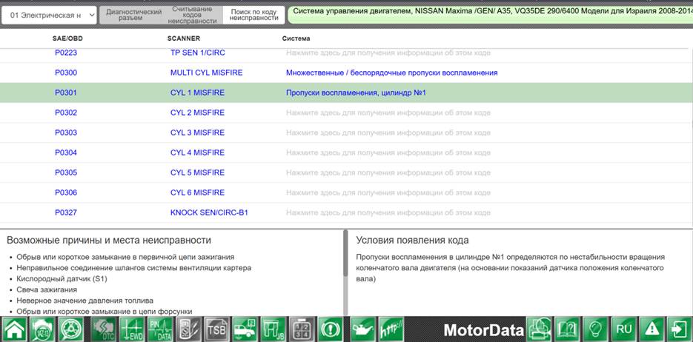Click 'Нажмите здесь' info text in P0305 row

388,172
